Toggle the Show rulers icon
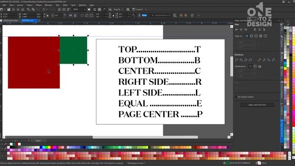295x166 pixels. coord(95,9)
